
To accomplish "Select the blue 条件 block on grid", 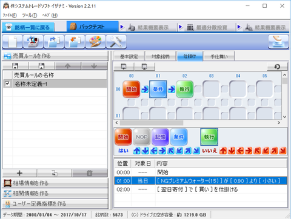I will [158, 89].
